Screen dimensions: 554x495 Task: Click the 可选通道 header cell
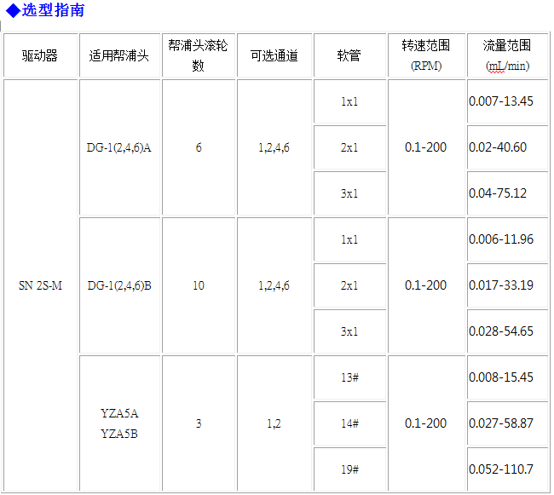(x=274, y=55)
